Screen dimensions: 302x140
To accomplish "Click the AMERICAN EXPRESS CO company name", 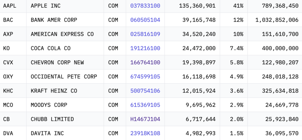I will tap(62, 34).
